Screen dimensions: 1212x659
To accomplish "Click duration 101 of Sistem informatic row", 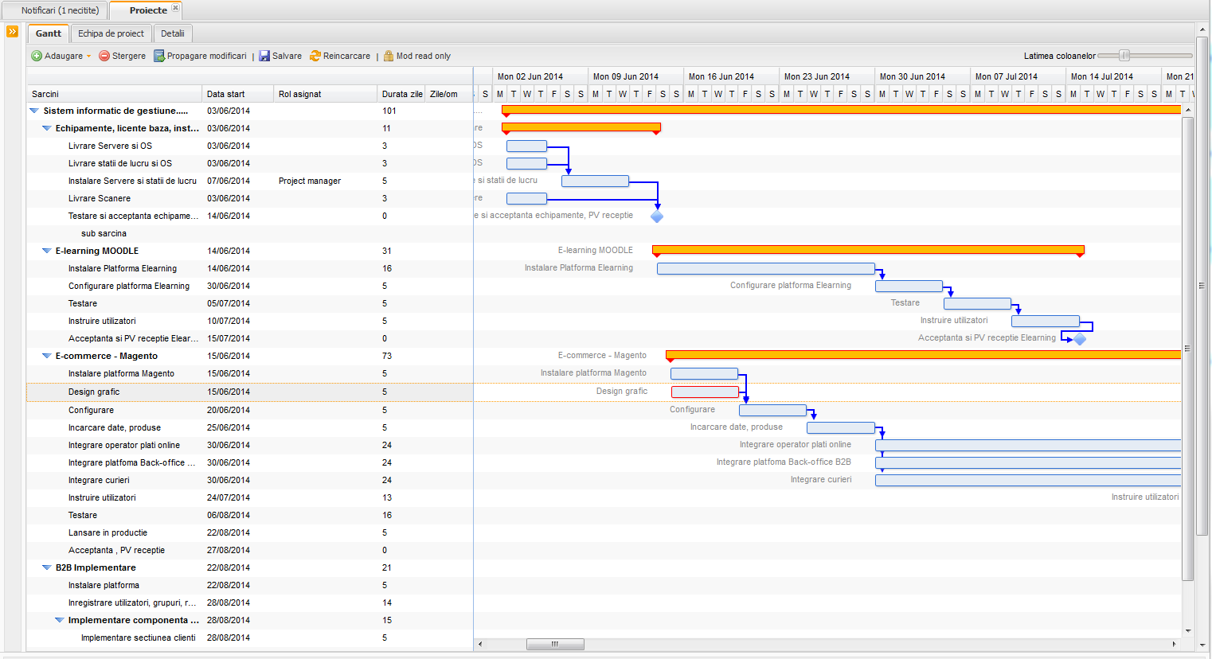I will [389, 111].
